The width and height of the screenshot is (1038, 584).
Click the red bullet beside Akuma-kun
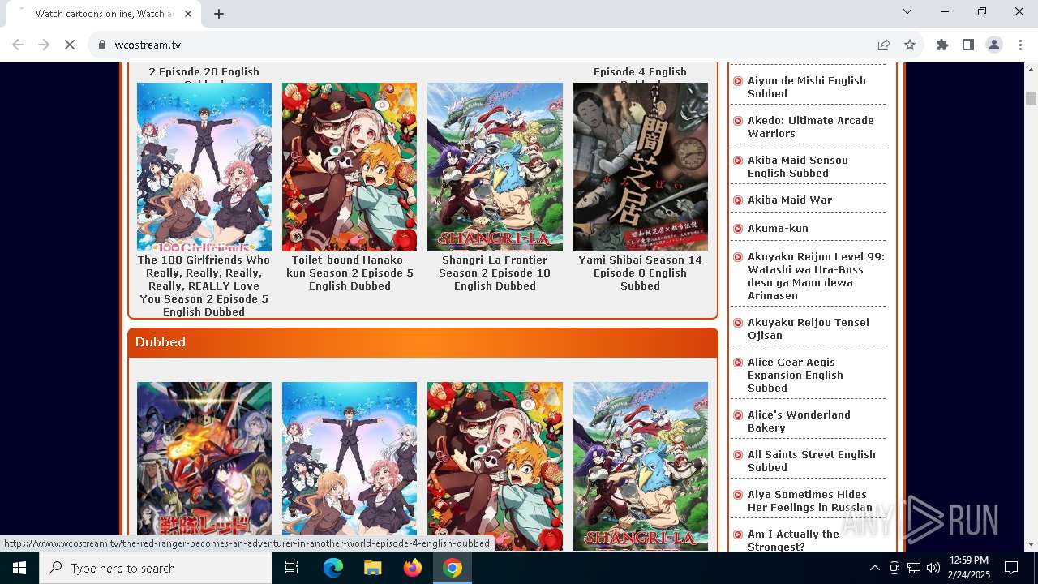(738, 229)
